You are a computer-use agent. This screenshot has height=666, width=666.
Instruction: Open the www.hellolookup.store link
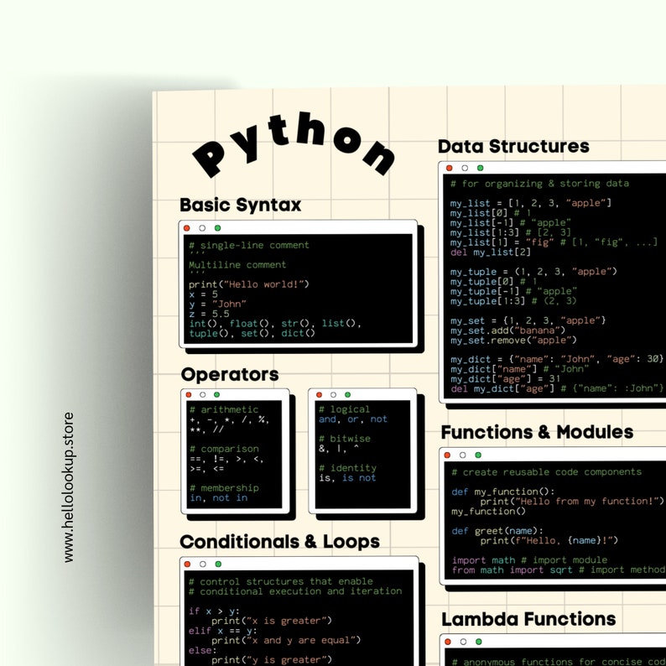[69, 487]
